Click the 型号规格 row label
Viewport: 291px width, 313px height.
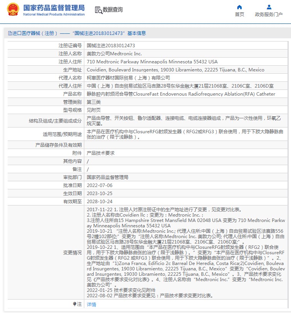click(x=72, y=110)
